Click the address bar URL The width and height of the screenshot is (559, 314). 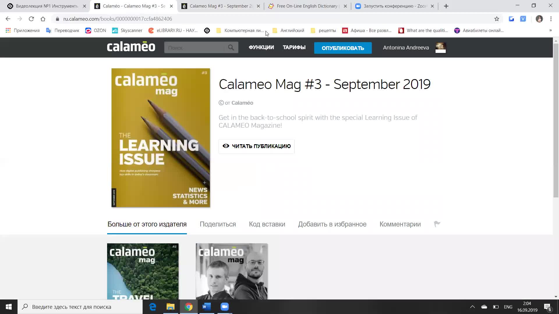click(118, 19)
